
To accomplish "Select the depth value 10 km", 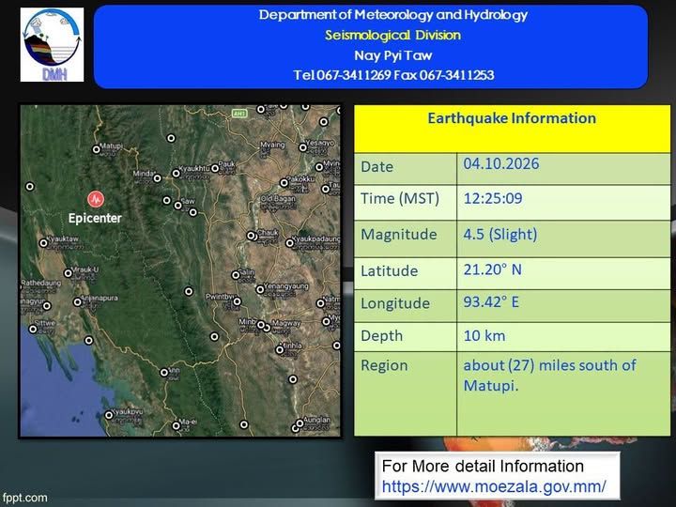I will (x=484, y=336).
